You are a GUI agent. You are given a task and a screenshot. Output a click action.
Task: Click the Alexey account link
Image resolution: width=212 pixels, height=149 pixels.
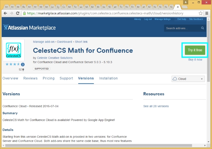pos(137,19)
